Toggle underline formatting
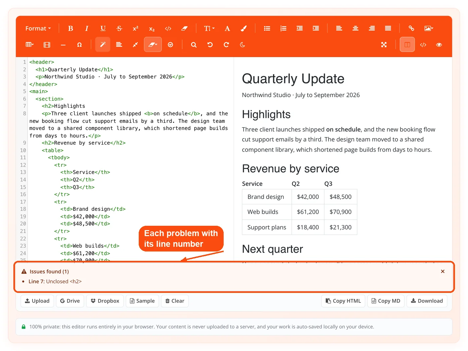The height and width of the screenshot is (351, 468). [x=103, y=28]
